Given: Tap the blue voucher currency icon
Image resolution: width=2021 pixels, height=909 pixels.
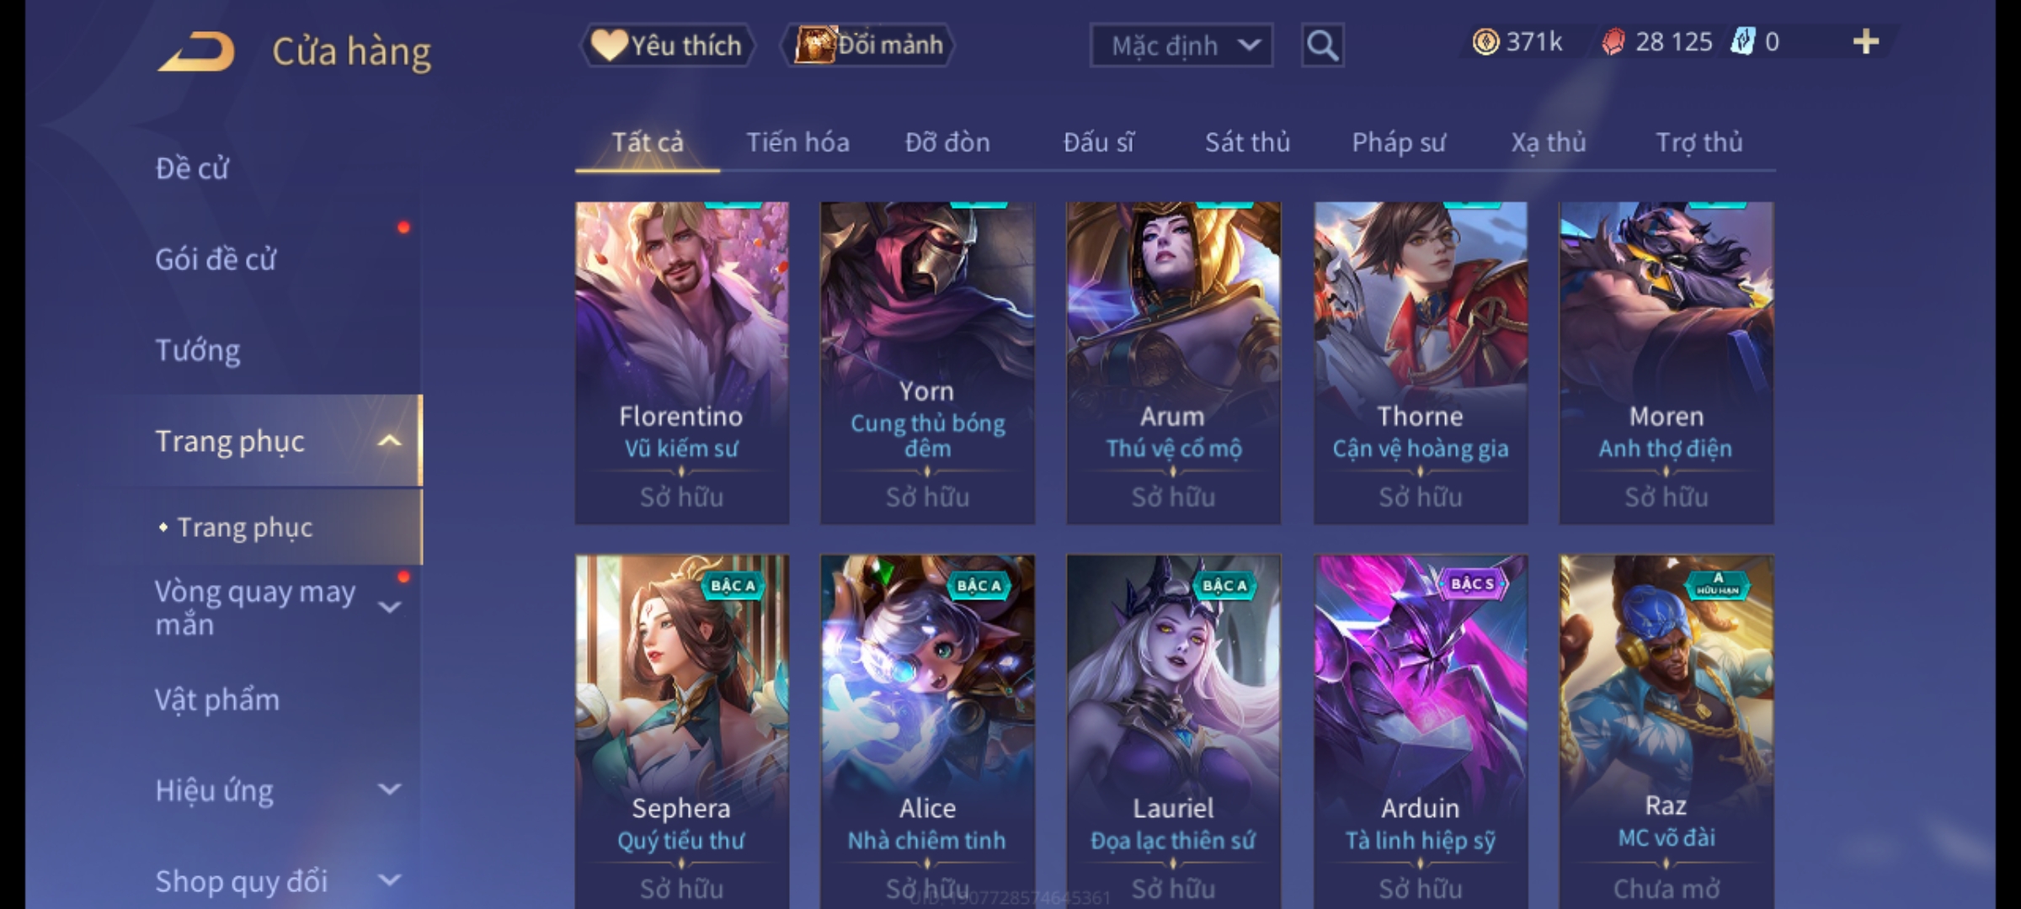Looking at the screenshot, I should click(x=1742, y=41).
